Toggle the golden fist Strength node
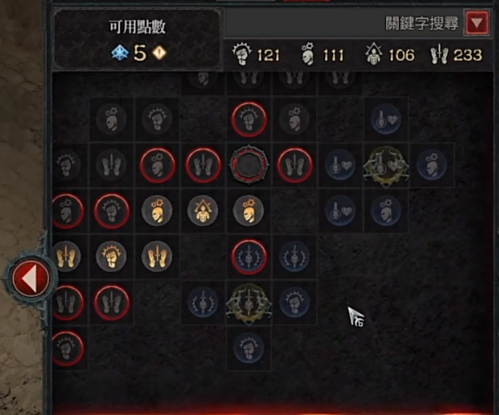The width and height of the screenshot is (499, 415). click(x=111, y=256)
